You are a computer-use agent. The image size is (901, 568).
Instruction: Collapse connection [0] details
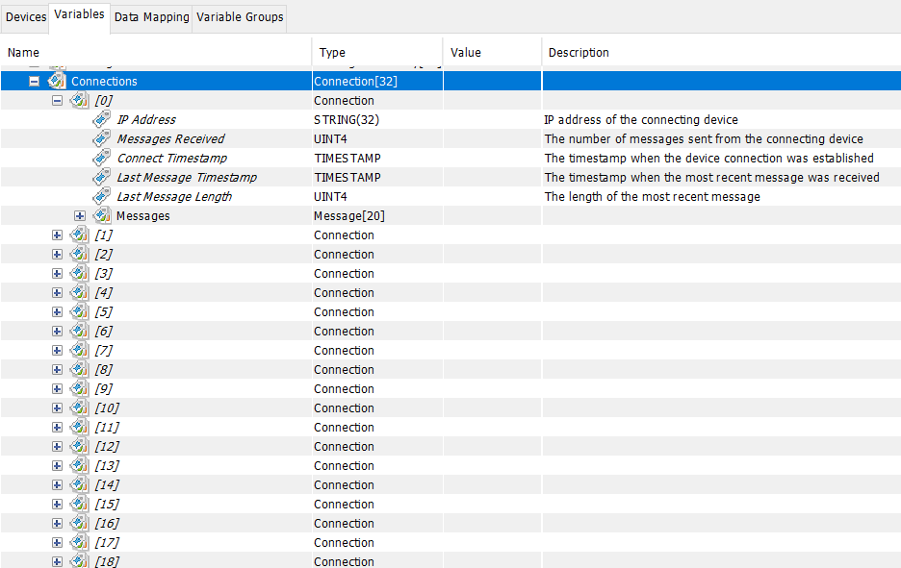point(57,100)
